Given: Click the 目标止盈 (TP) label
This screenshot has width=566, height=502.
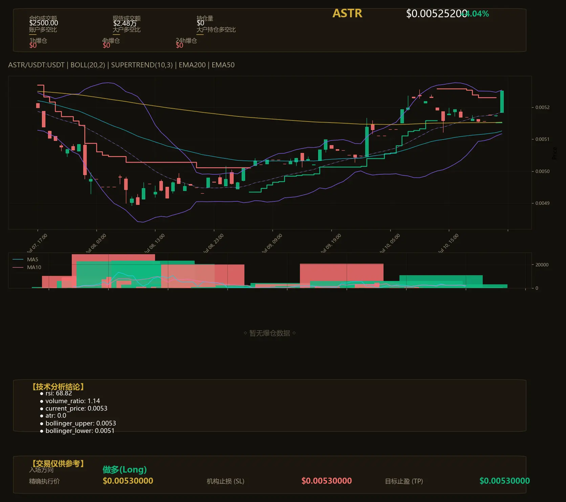Looking at the screenshot, I should [404, 481].
